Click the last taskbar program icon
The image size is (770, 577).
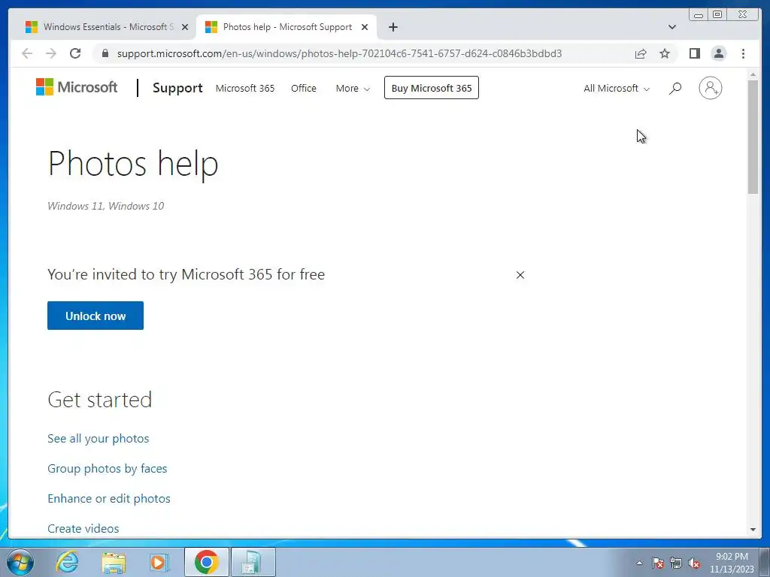pos(253,562)
